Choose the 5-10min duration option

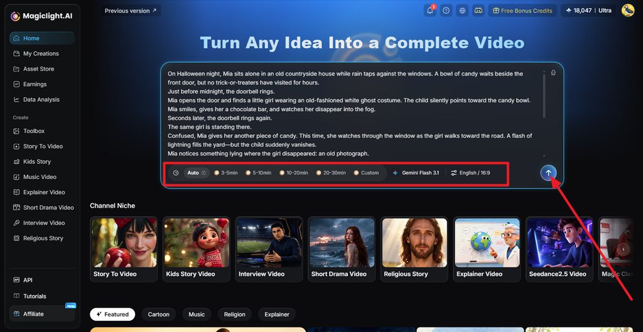pyautogui.click(x=258, y=173)
